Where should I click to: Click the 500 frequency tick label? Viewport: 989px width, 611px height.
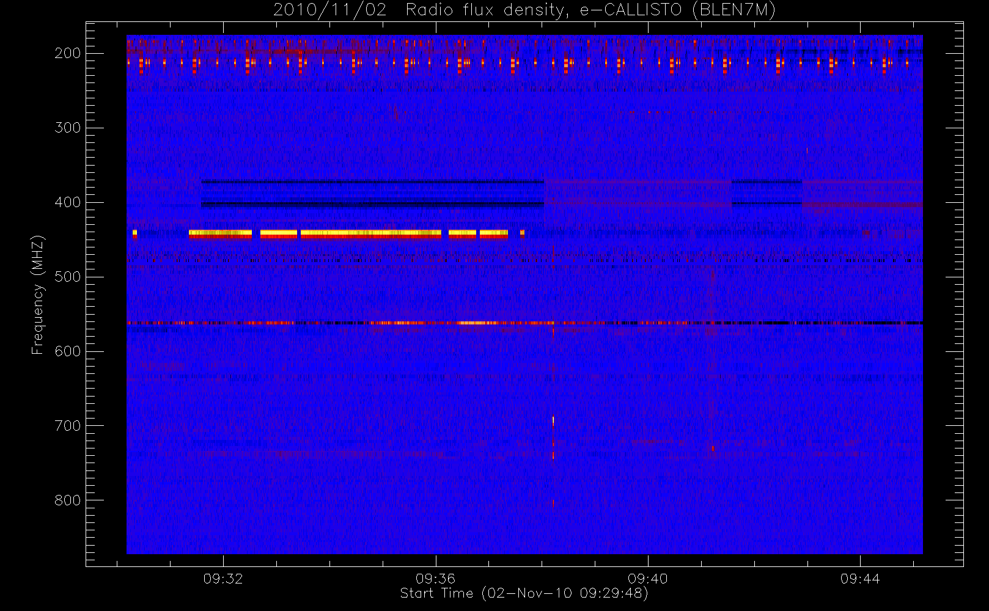coord(67,277)
